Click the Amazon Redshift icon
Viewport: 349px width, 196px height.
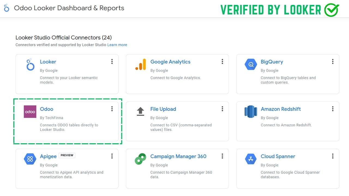tap(251, 112)
